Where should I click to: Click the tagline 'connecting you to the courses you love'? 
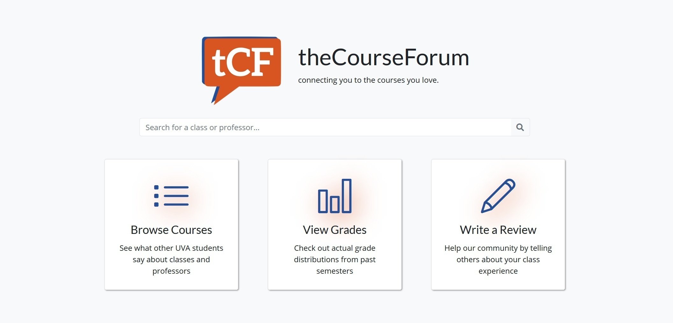click(x=368, y=80)
